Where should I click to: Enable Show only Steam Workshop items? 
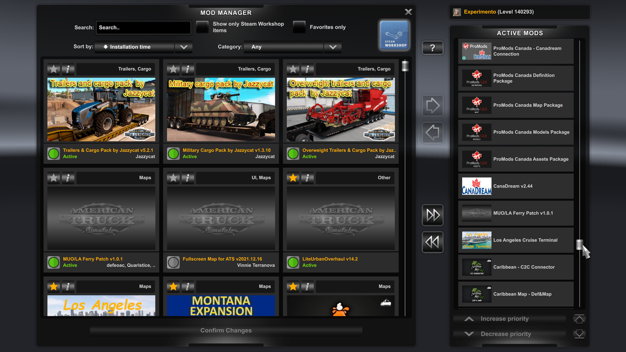point(202,27)
